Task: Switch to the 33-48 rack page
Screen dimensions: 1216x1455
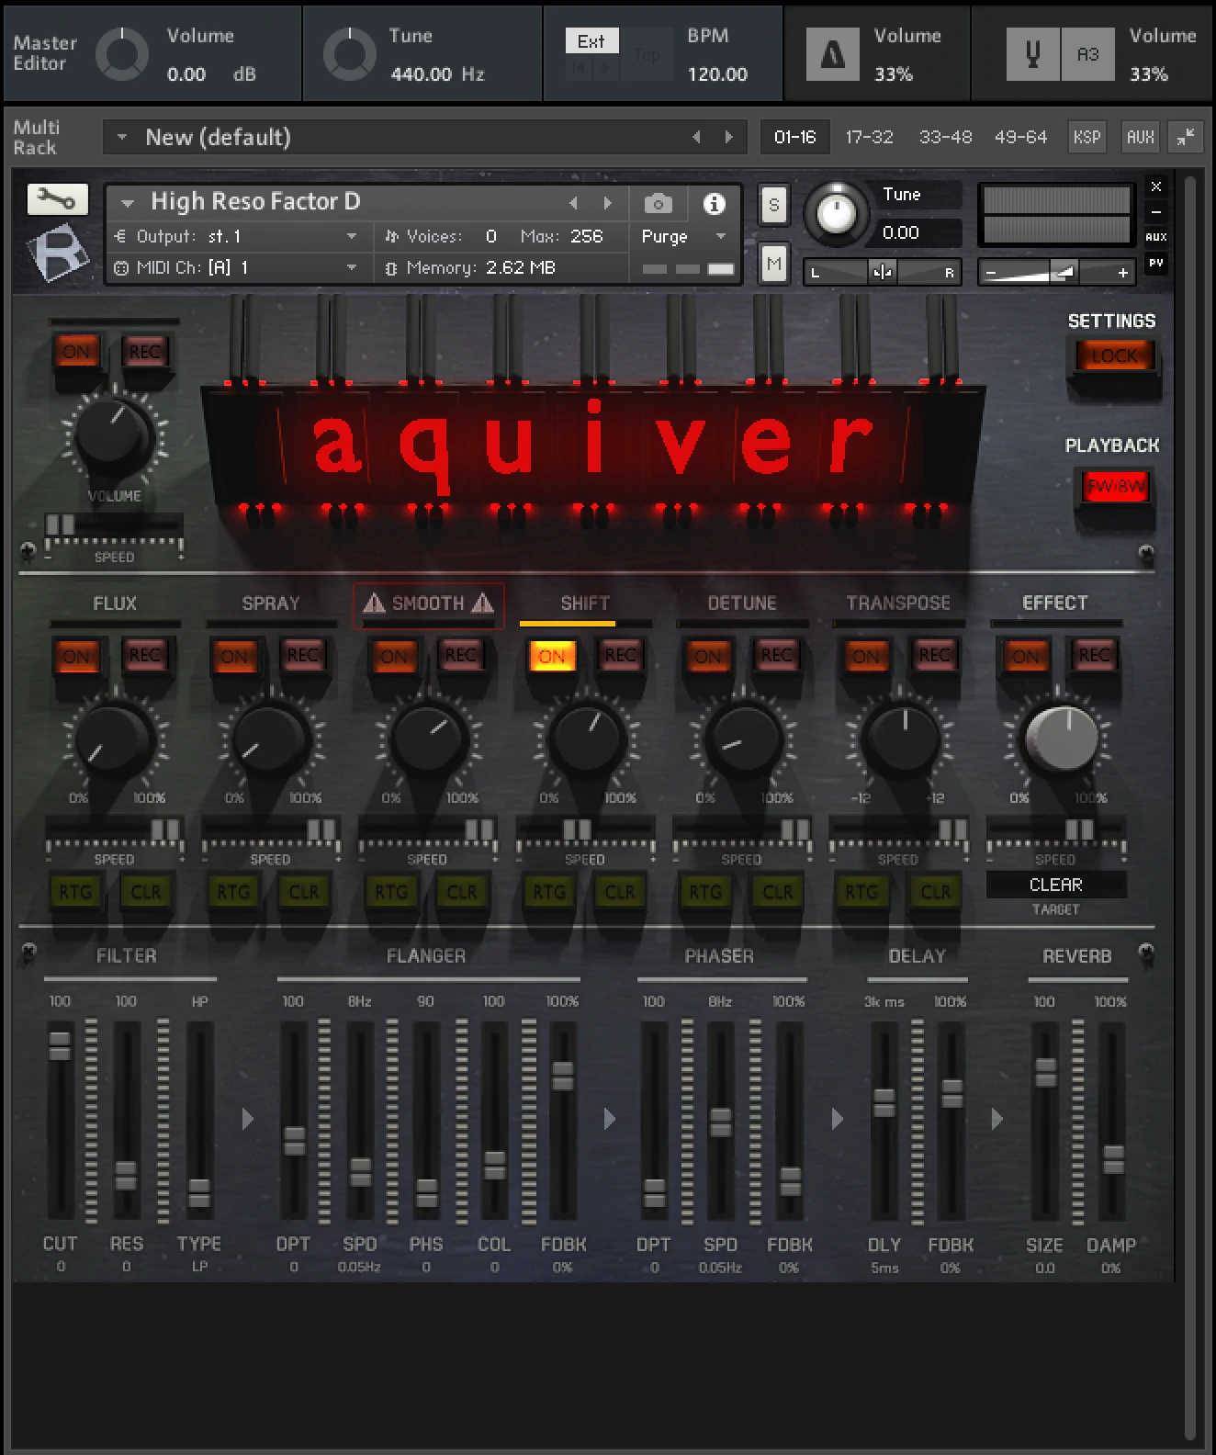Action: (x=945, y=137)
